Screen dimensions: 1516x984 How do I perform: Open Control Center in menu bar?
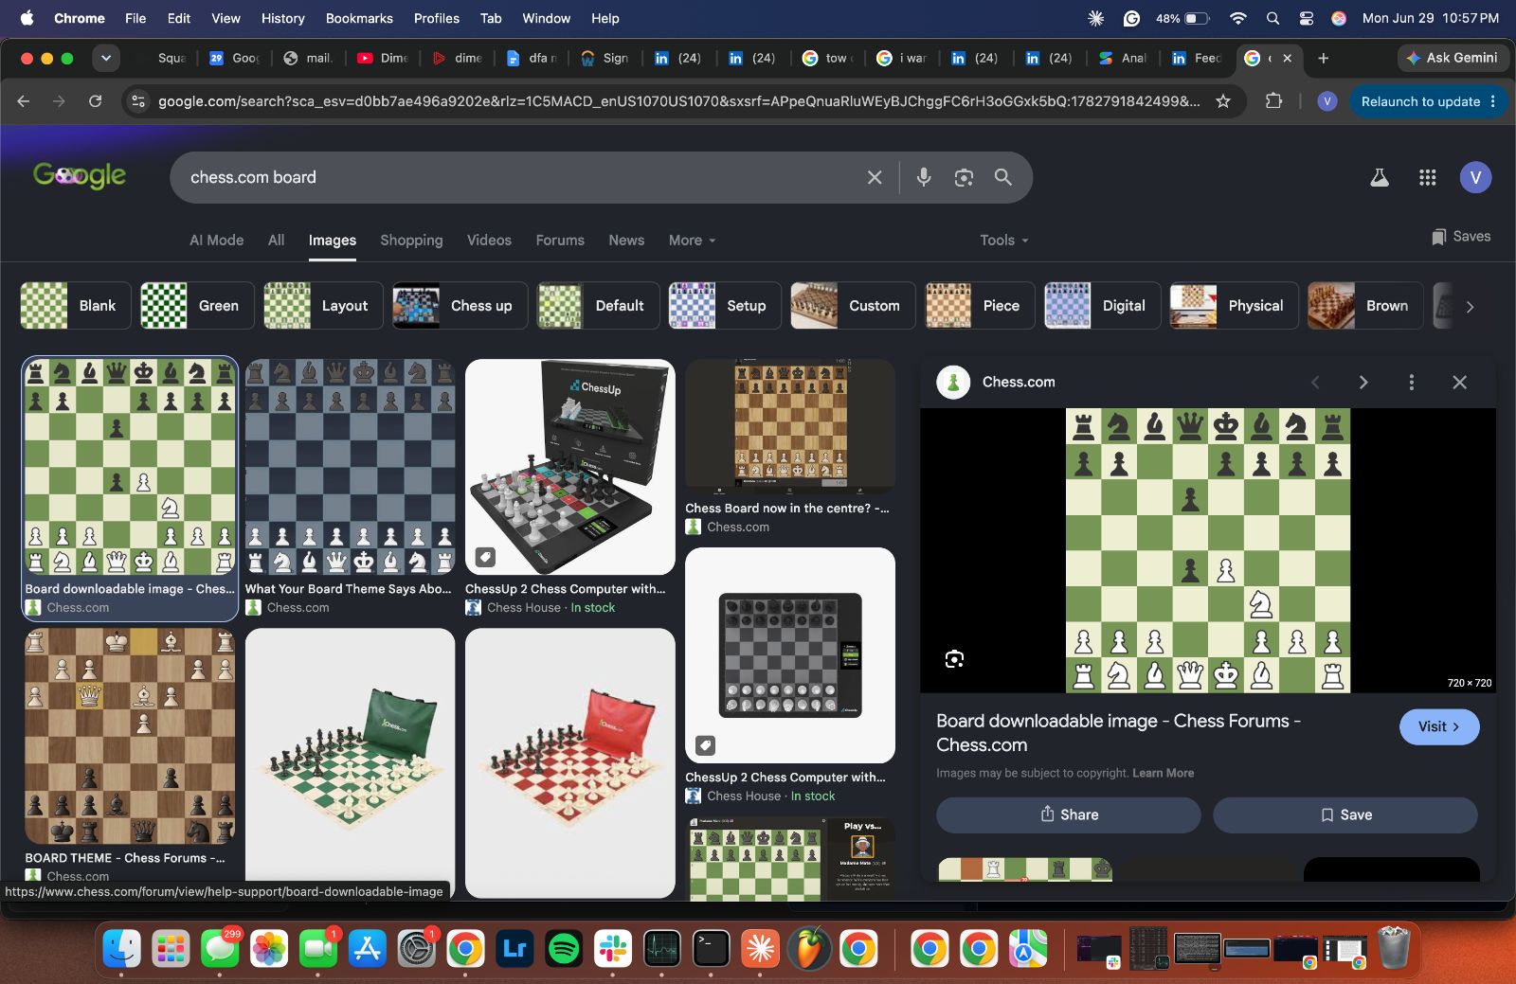pos(1306,18)
